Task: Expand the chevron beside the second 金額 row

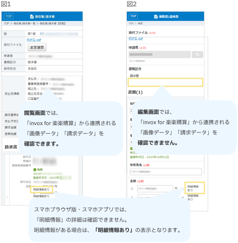Action: coord(182,197)
